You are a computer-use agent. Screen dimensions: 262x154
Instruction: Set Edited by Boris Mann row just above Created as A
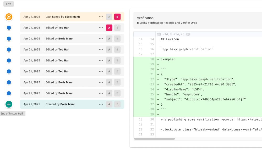109,93
